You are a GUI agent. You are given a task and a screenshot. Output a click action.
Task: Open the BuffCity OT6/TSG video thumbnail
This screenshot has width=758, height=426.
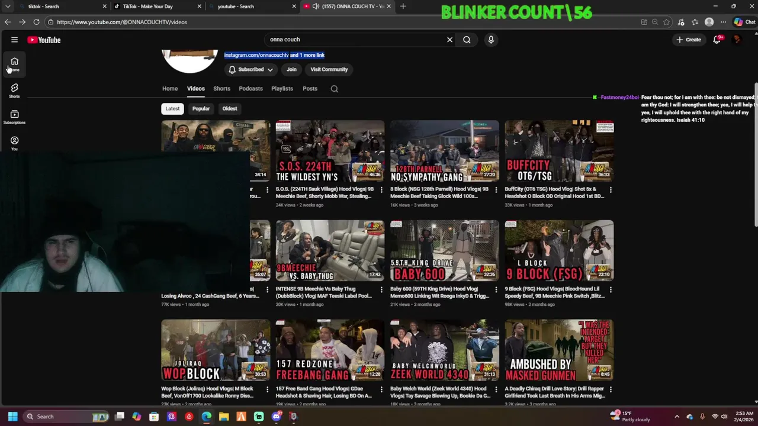(559, 151)
